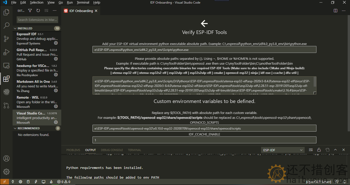Viewport: 350px width, 185px height.
Task: Click the cylinder full clean icon in status bar
Action: [28, 182]
